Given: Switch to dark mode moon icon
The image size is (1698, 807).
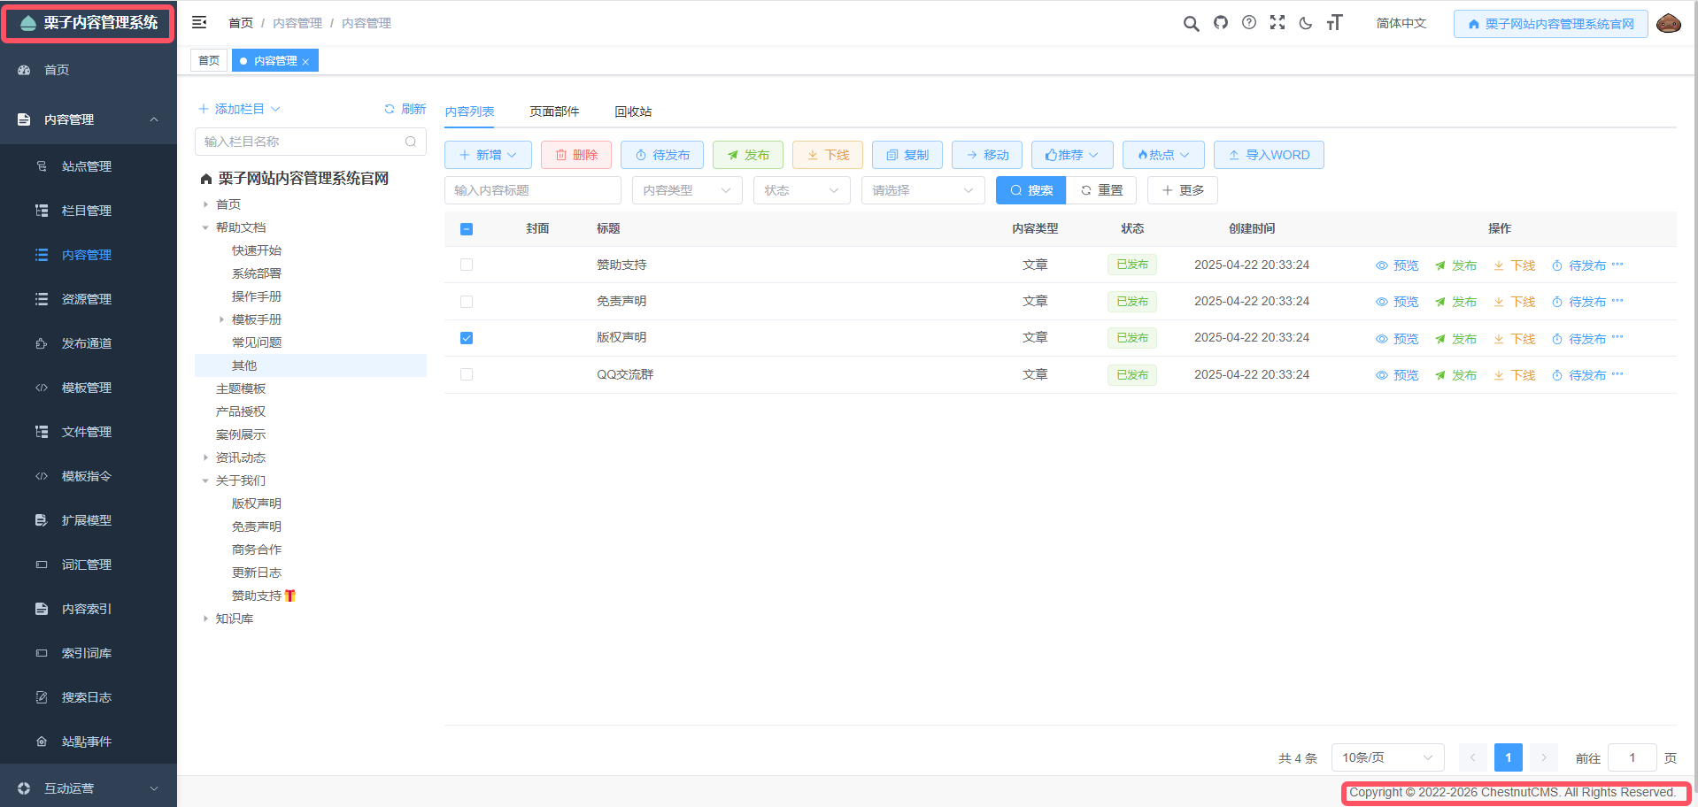Looking at the screenshot, I should pyautogui.click(x=1305, y=24).
